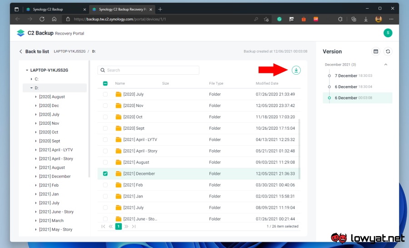Image resolution: width=409 pixels, height=248 pixels.
Task: Click the Search input field
Action: [x=150, y=70]
